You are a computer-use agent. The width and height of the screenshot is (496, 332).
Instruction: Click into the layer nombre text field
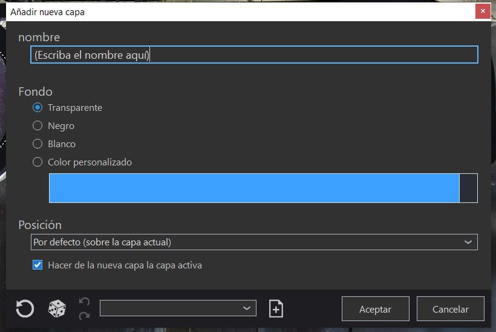click(x=254, y=55)
